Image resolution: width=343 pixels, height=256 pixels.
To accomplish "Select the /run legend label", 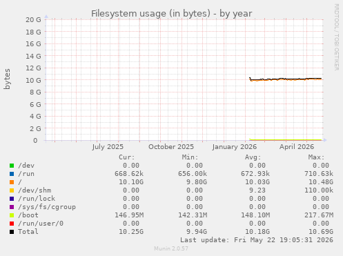I will point(26,174).
